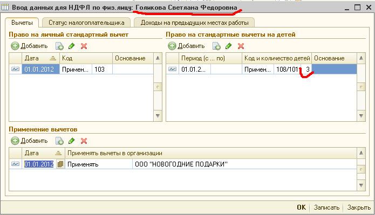Sort personal deductions by Дата column header
The height and width of the screenshot is (215, 375).
(40, 58)
